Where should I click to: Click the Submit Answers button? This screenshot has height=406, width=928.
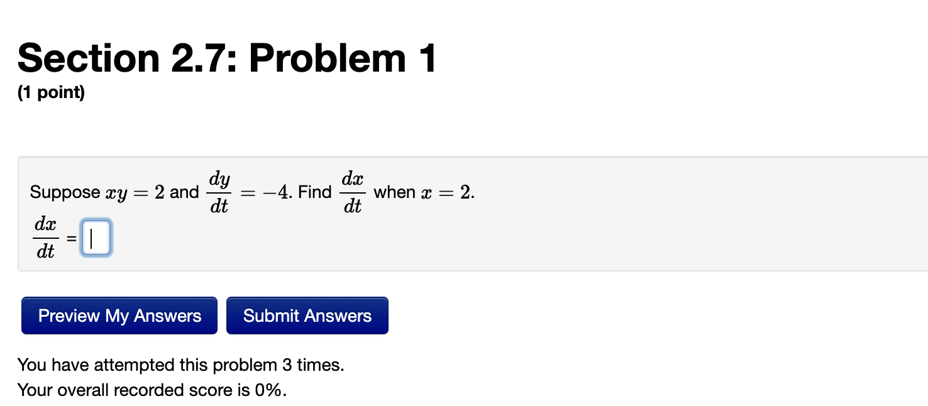click(x=307, y=315)
